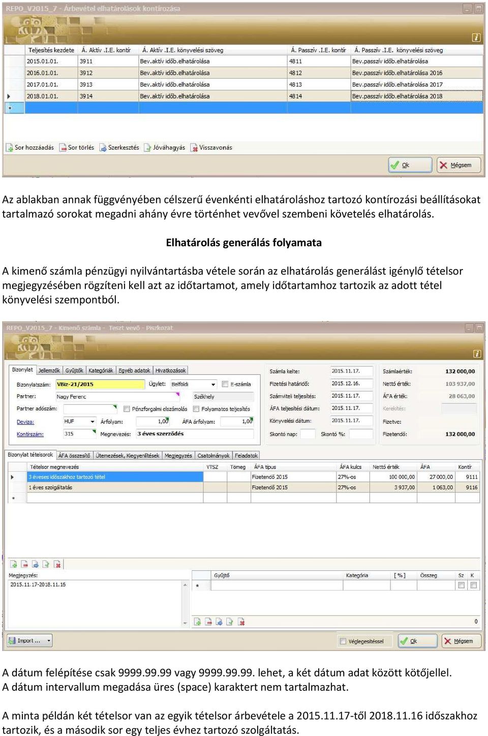Open the Megjegyzés tab
The image size is (488, 736).
(x=178, y=455)
